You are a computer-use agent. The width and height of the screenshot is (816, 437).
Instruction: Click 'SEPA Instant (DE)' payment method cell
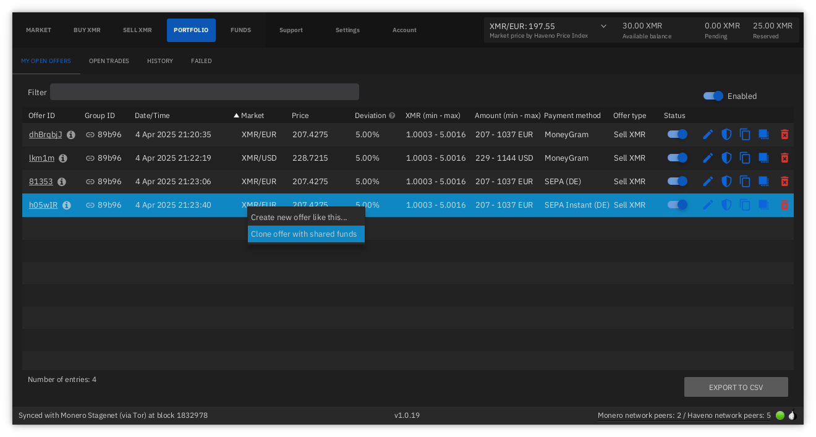(577, 205)
